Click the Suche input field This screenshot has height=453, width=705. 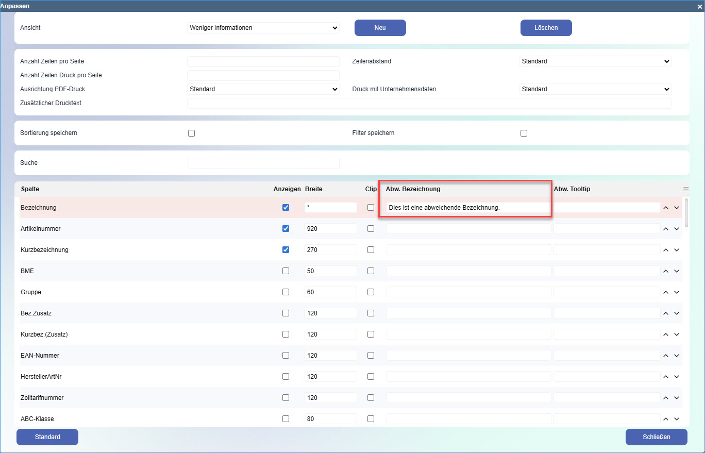click(263, 163)
